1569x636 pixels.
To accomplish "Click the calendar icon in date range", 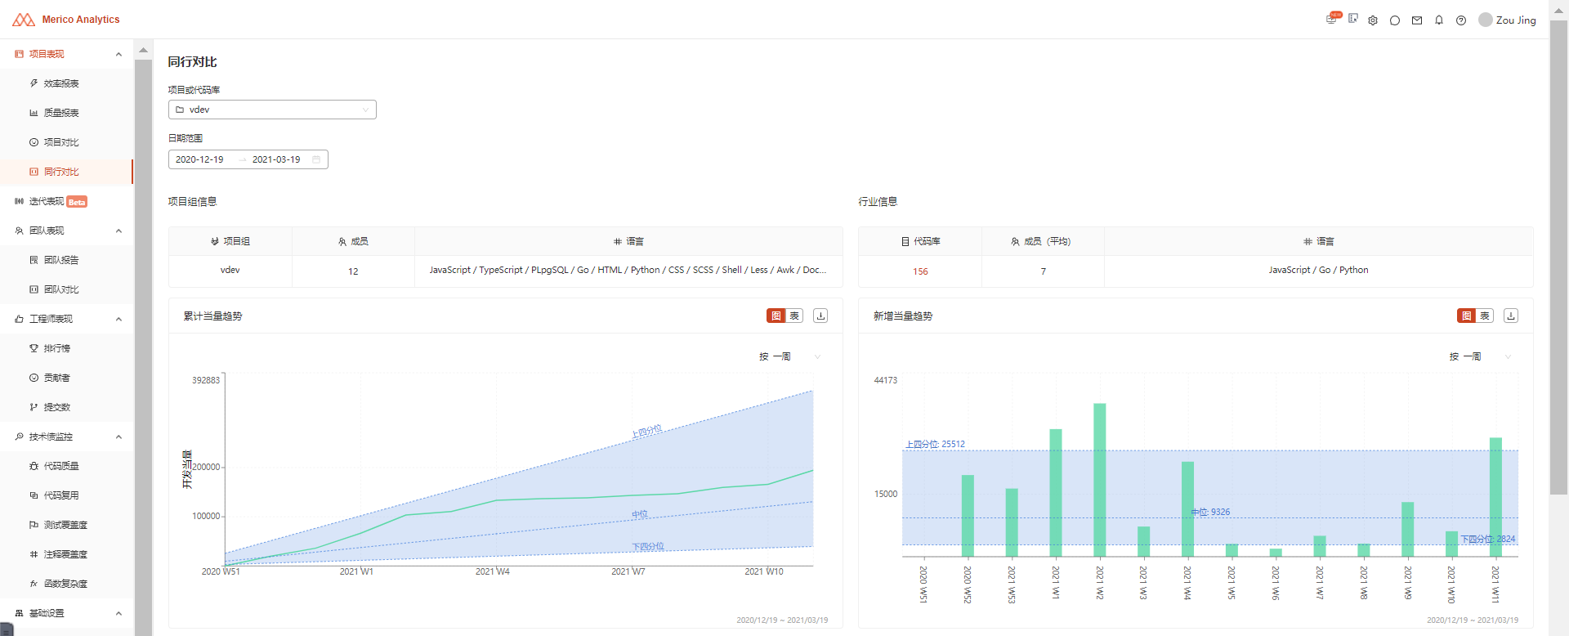I will click(316, 159).
